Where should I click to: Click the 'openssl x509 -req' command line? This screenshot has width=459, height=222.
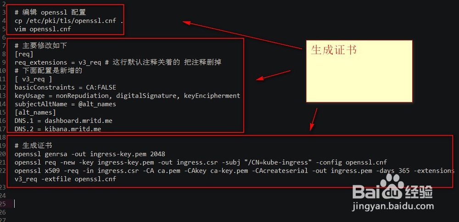coord(235,174)
